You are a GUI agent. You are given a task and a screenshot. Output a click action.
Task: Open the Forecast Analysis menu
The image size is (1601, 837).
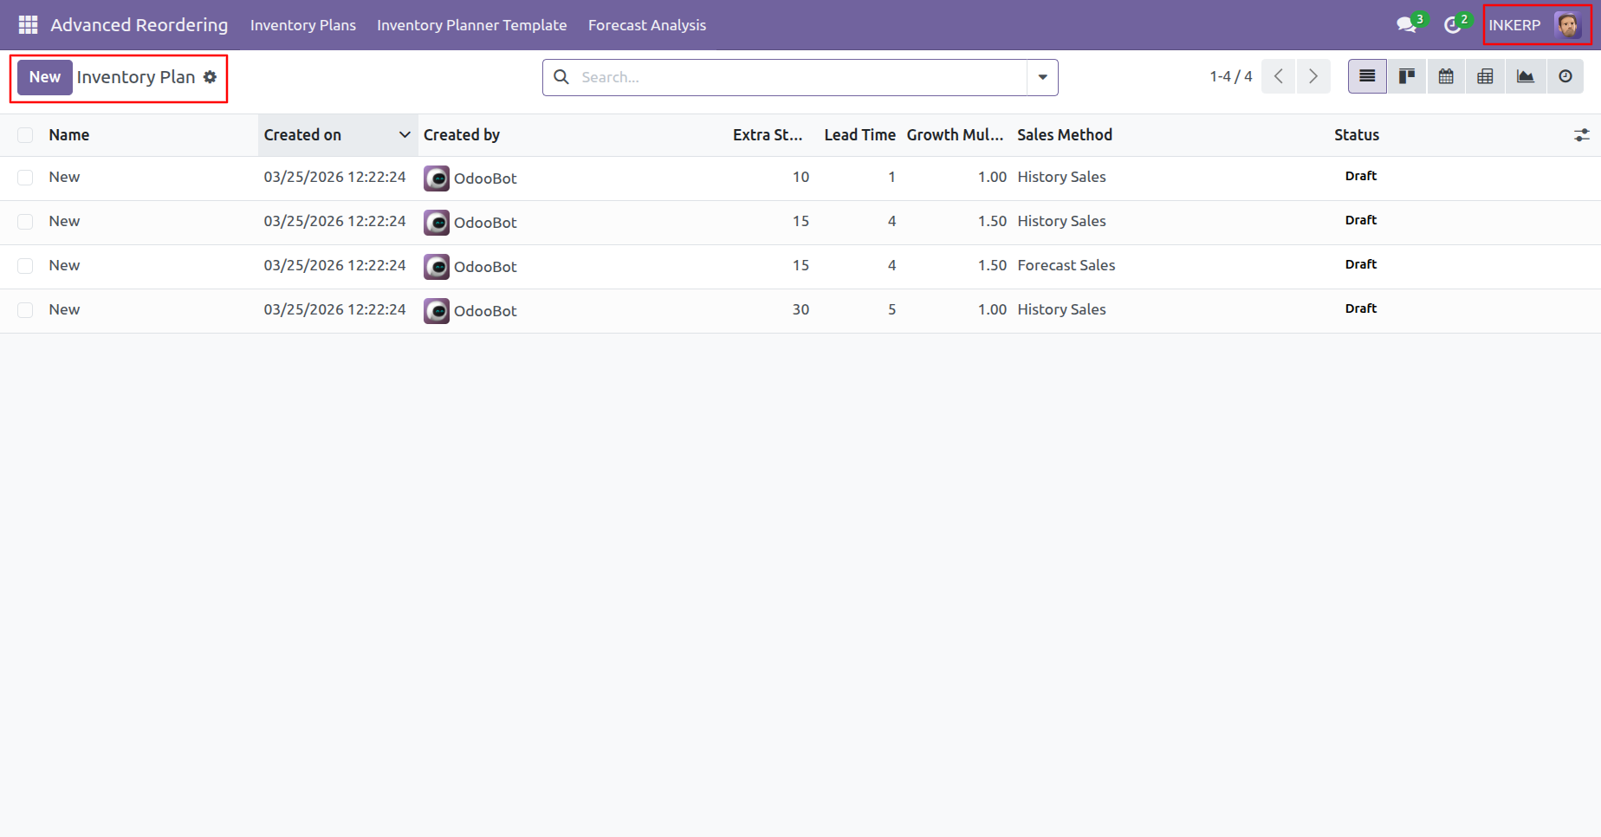coord(647,25)
